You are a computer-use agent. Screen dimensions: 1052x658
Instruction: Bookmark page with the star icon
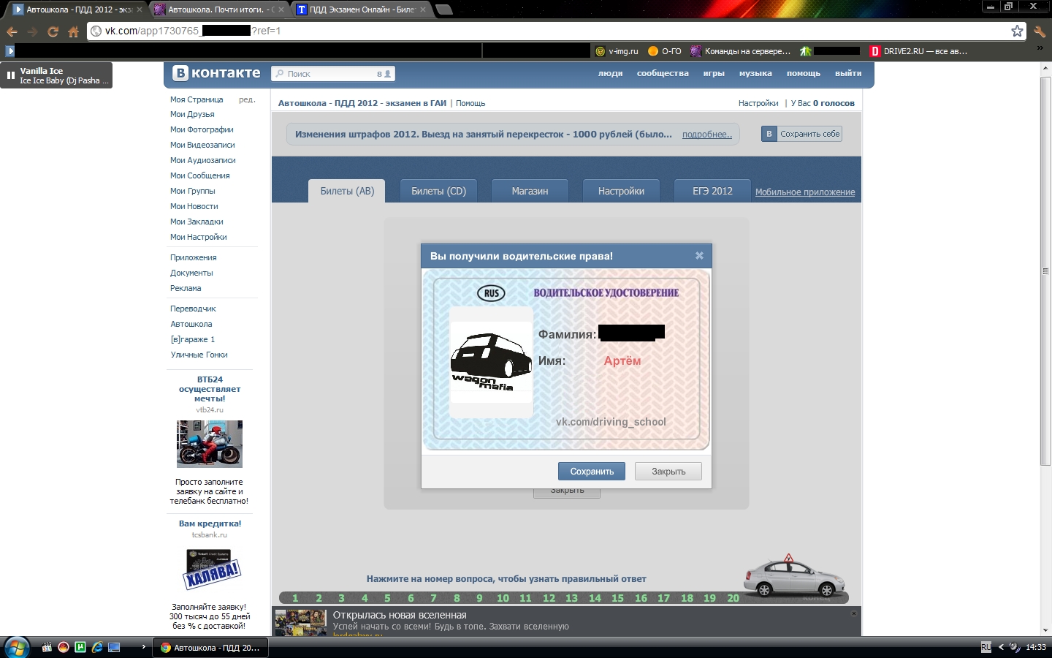(x=1017, y=31)
